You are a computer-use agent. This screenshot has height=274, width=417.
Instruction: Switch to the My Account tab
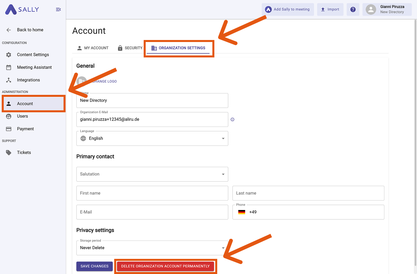tap(93, 48)
